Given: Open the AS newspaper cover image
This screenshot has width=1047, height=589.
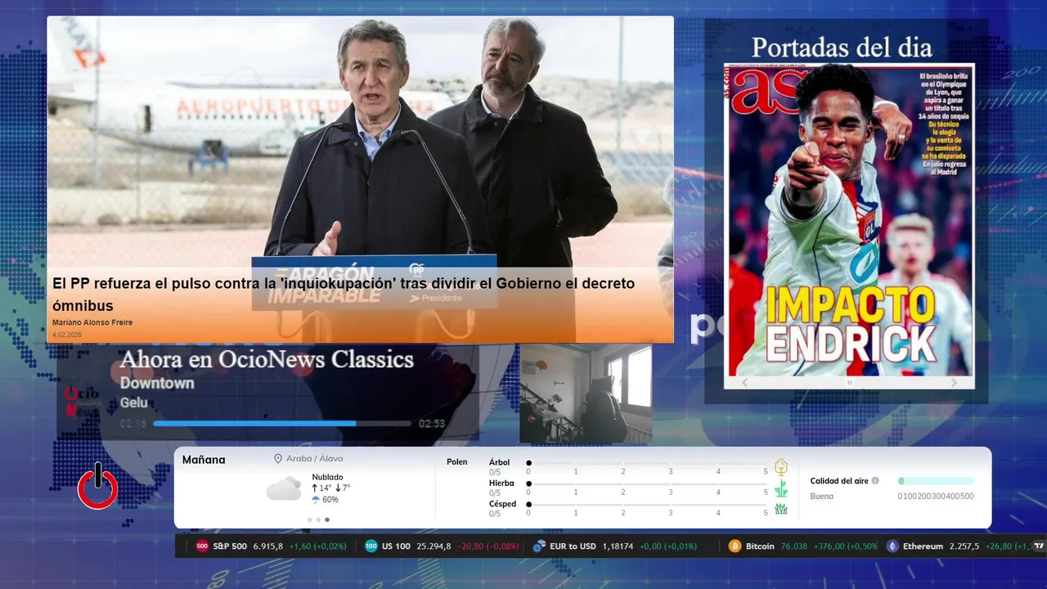Looking at the screenshot, I should pos(849,219).
